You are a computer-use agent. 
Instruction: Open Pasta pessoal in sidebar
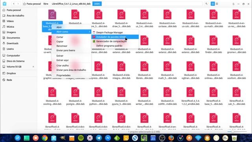tap(14, 10)
